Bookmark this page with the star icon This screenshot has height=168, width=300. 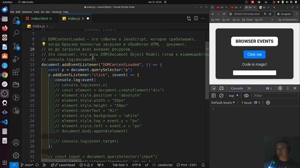(270, 14)
